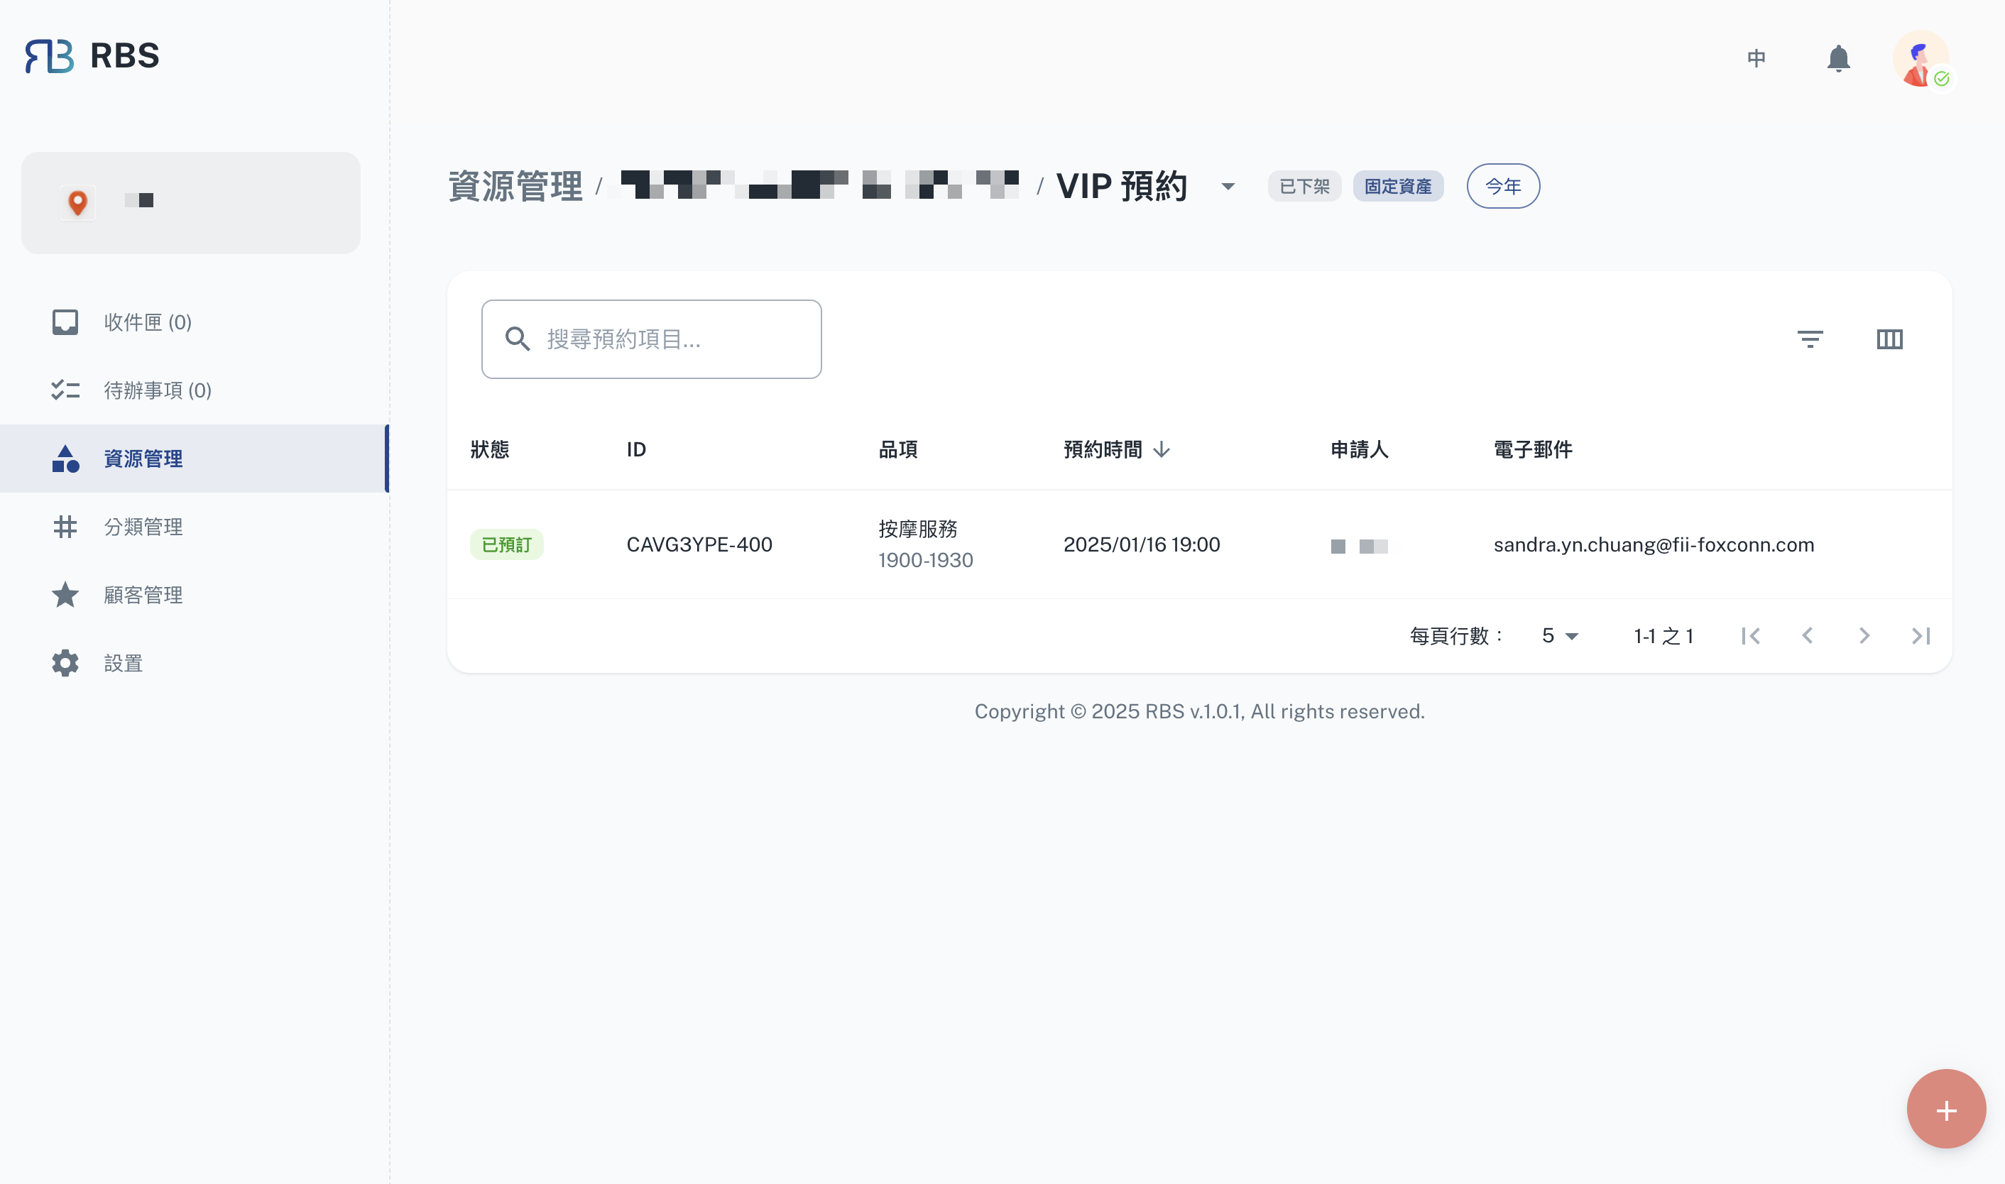Click the next page chevron
Viewport: 2005px width, 1184px height.
(x=1864, y=636)
